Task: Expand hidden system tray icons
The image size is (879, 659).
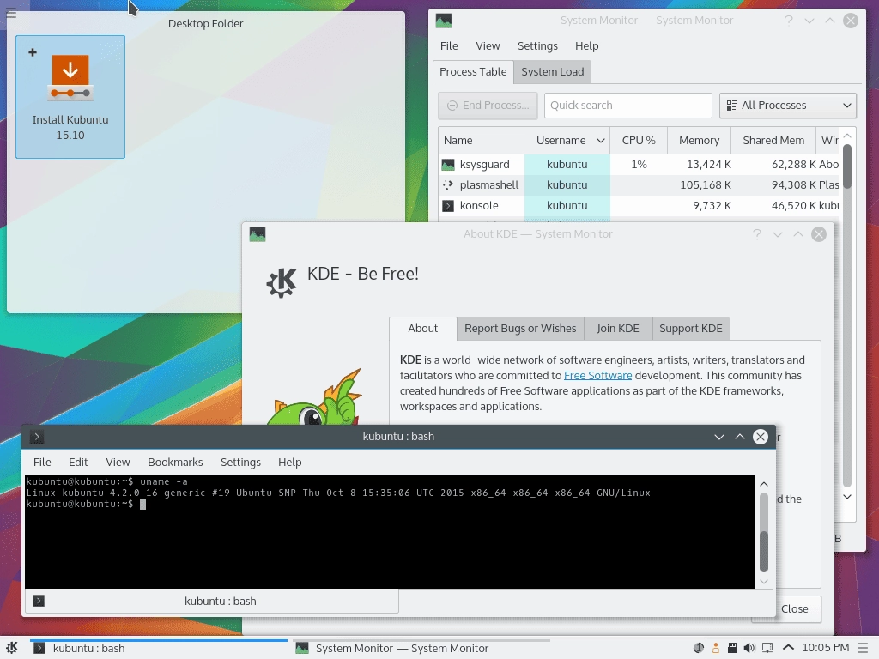Action: (x=788, y=648)
